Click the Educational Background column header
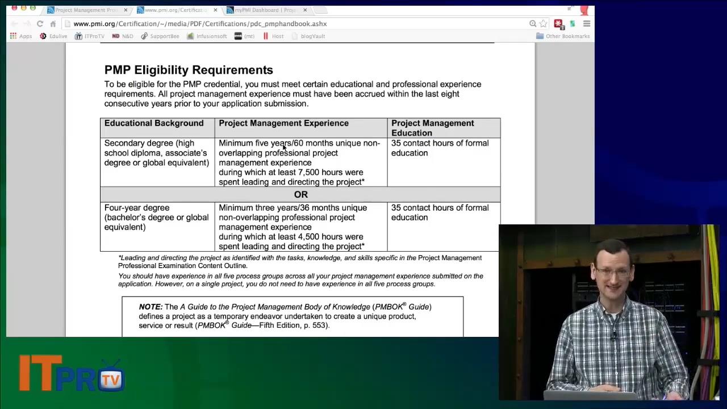727x409 pixels. click(x=157, y=128)
